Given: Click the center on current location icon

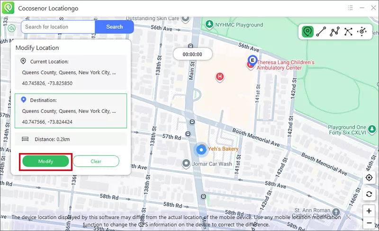Looking at the screenshot, I should [x=369, y=178].
